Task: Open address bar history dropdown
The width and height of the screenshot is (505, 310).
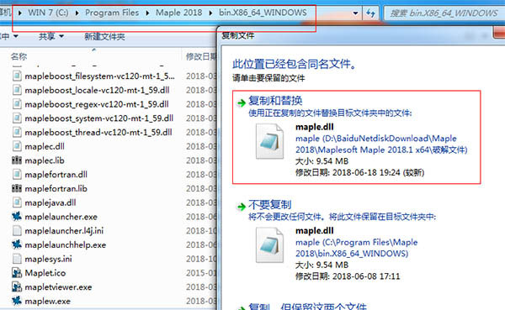Action: (355, 13)
